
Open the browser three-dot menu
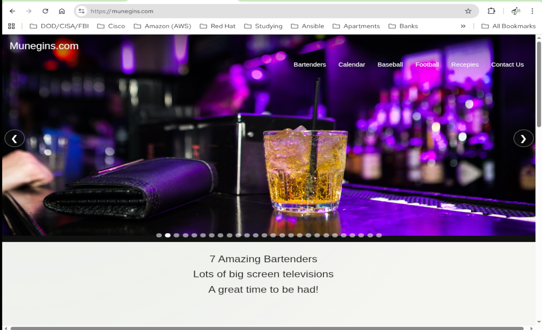click(x=532, y=11)
